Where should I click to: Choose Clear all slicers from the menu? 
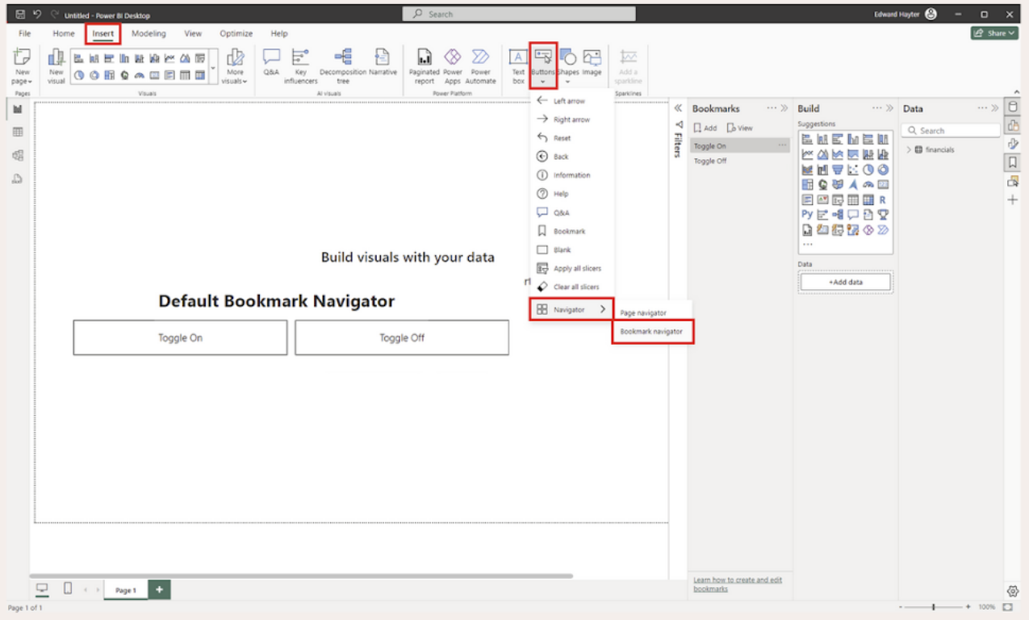click(571, 287)
